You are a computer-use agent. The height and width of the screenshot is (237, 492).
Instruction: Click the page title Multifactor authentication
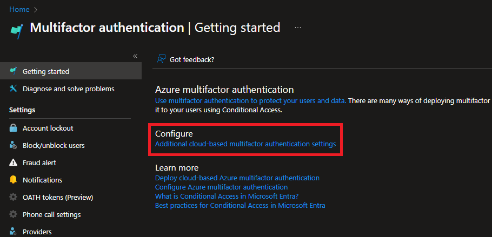(x=107, y=28)
